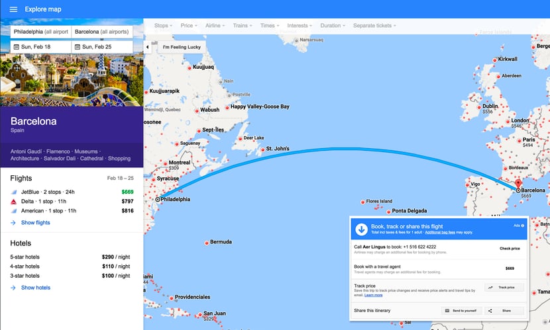550x330 pixels.
Task: Click the calendar icon beside Sun, Feb 25
Action: point(78,47)
